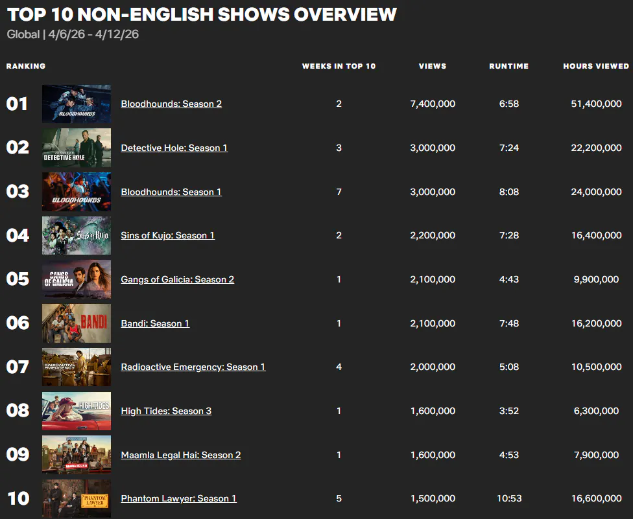Open Gangs of Galicia: Season 2 link

pos(177,279)
